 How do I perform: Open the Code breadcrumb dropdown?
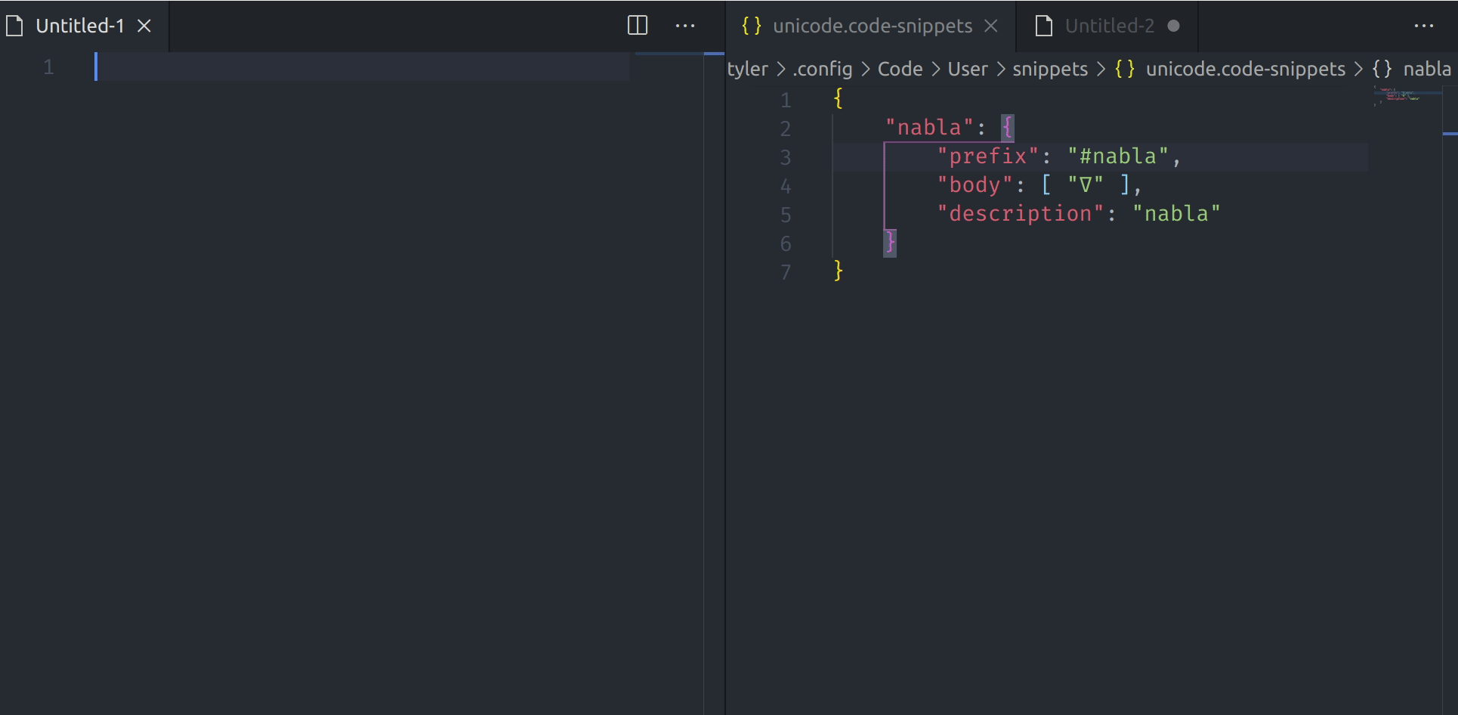899,69
